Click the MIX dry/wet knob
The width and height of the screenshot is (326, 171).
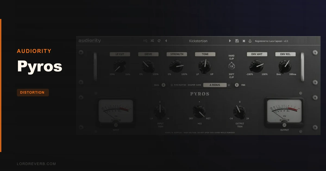(200, 112)
